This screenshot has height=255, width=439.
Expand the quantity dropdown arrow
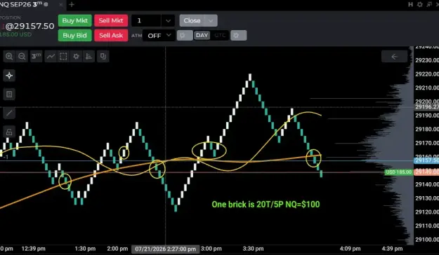pos(168,21)
